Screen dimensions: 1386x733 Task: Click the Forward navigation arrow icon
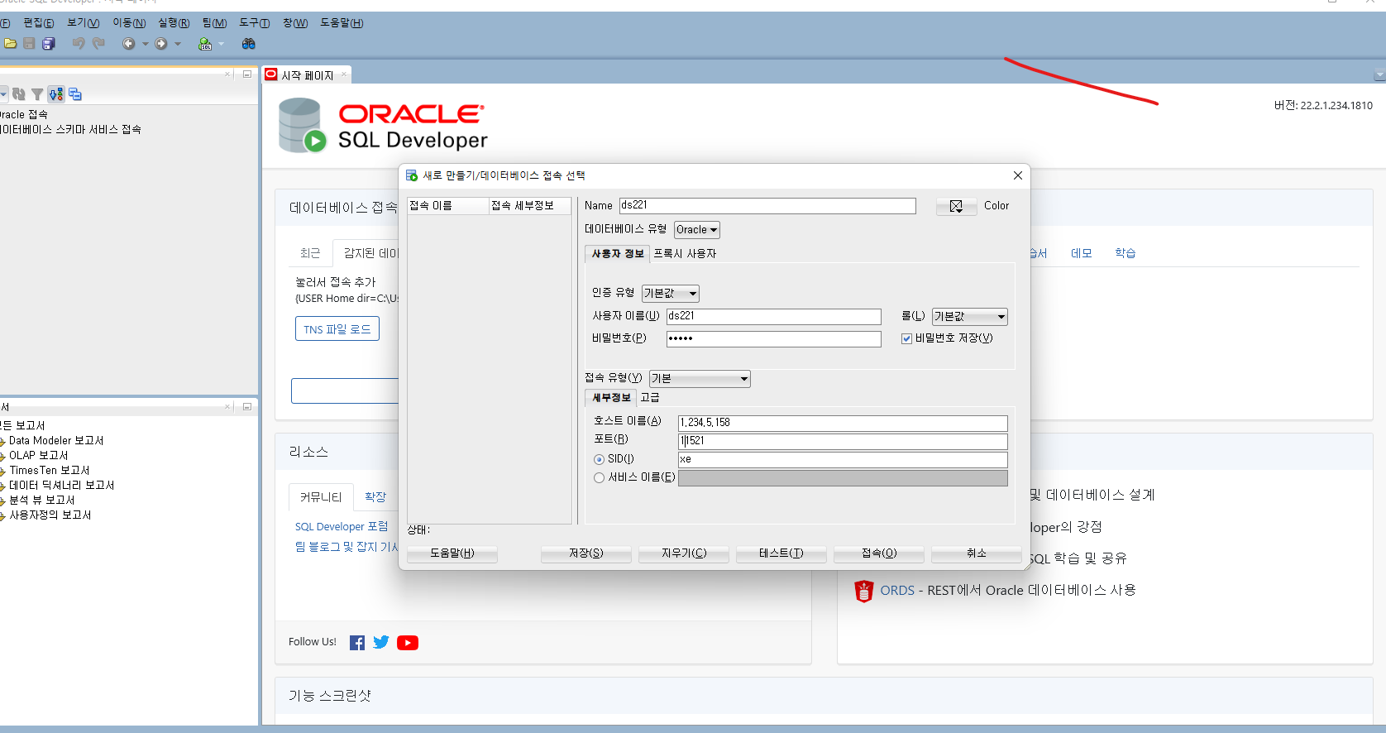tap(161, 44)
